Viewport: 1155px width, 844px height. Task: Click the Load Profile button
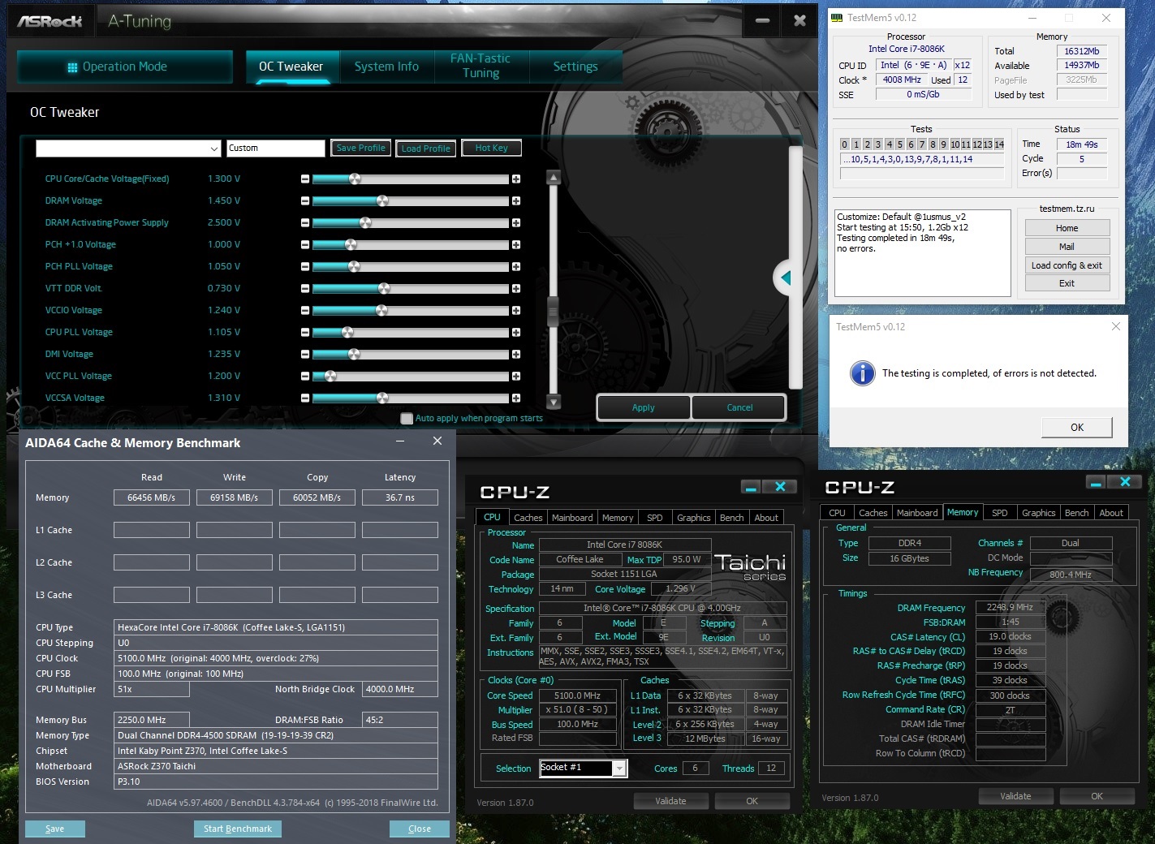(x=425, y=149)
